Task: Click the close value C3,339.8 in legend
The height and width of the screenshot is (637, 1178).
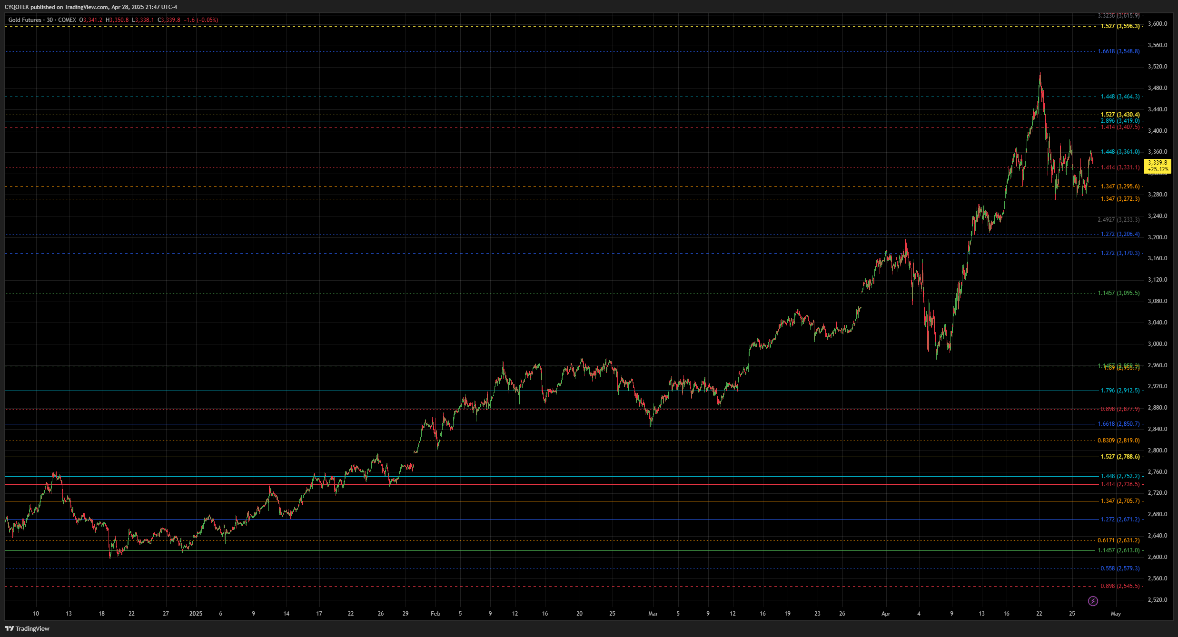Action: point(169,20)
